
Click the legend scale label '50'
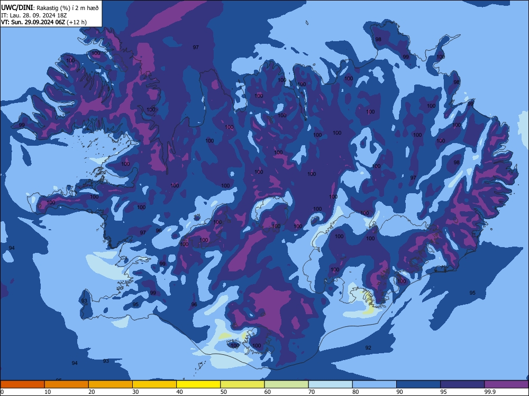coord(224,392)
